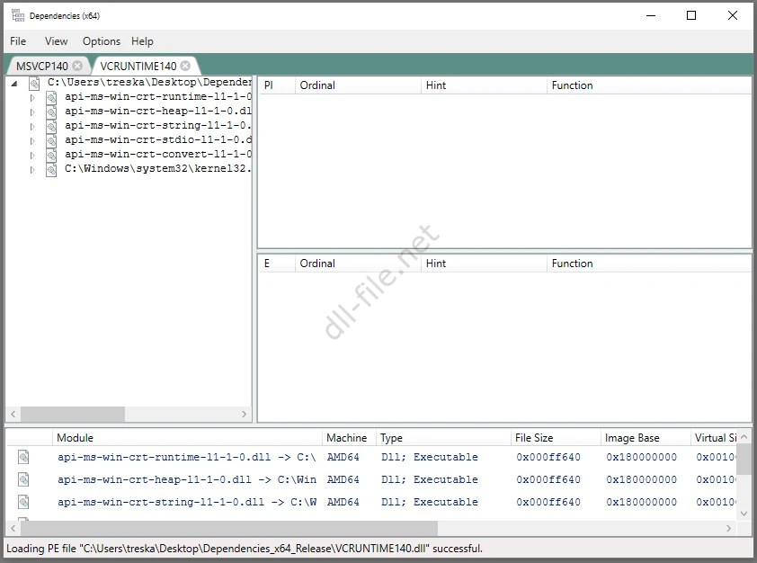
Task: Open the Help menu
Action: click(142, 41)
